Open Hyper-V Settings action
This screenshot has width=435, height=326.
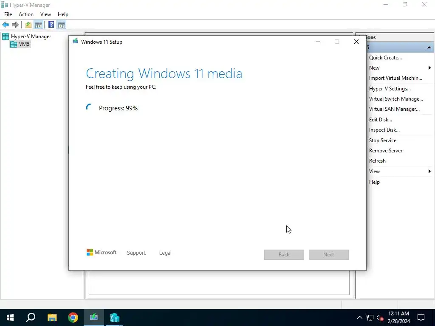(x=390, y=89)
